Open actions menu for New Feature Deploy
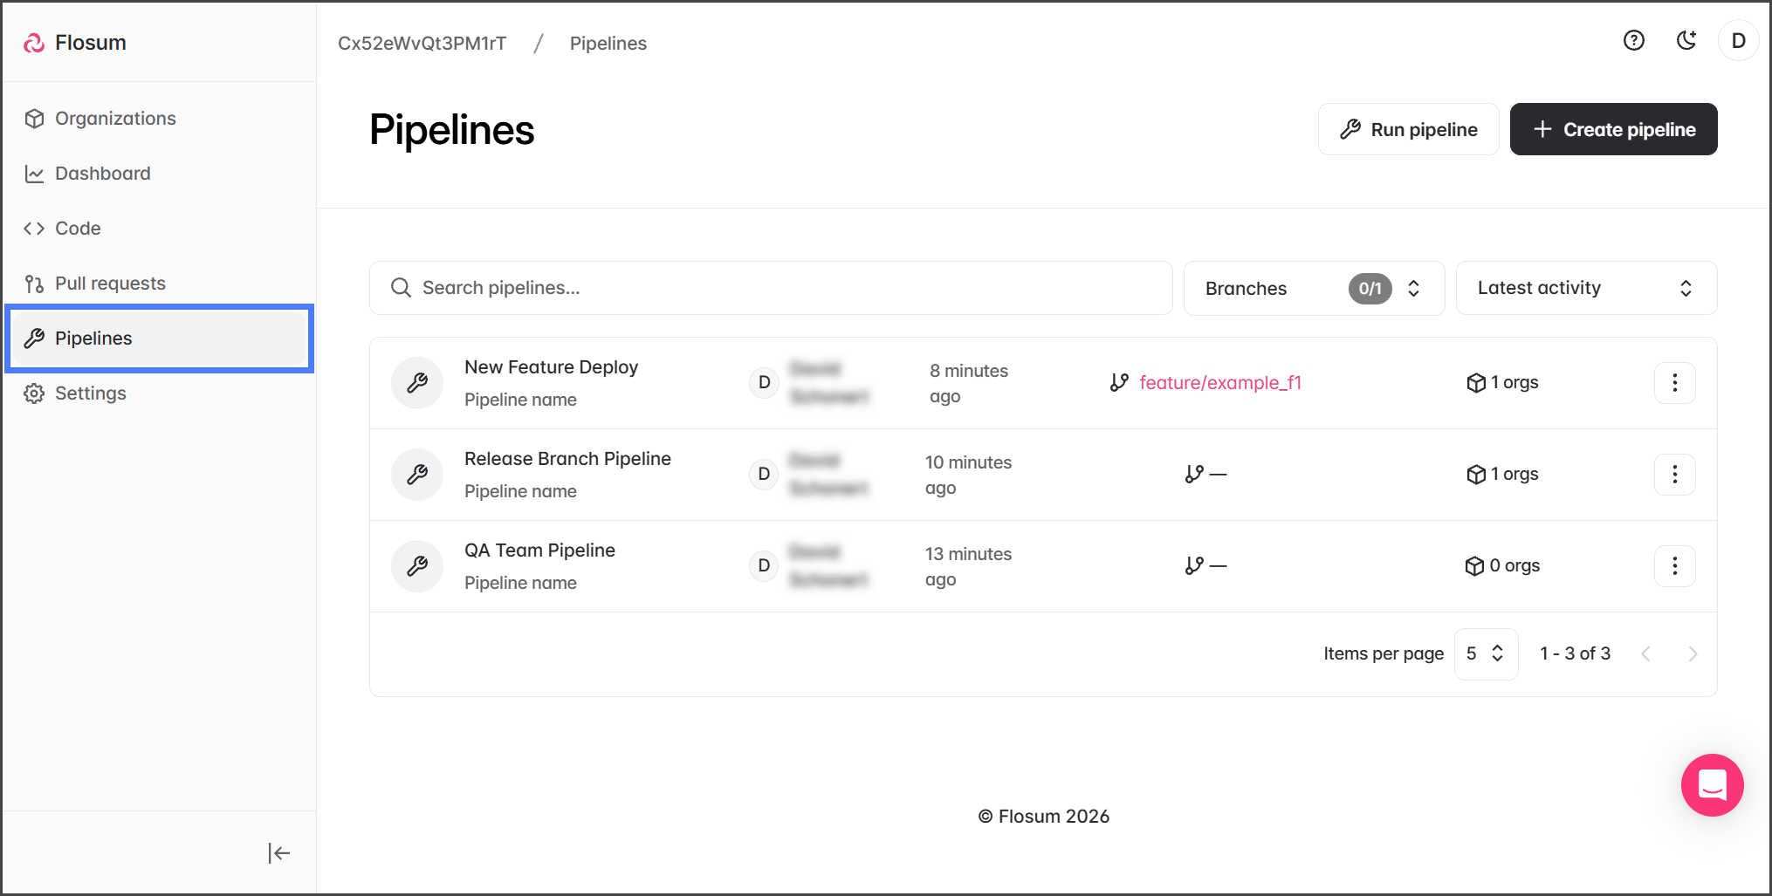Screen dimensions: 1772x896 tap(1674, 383)
